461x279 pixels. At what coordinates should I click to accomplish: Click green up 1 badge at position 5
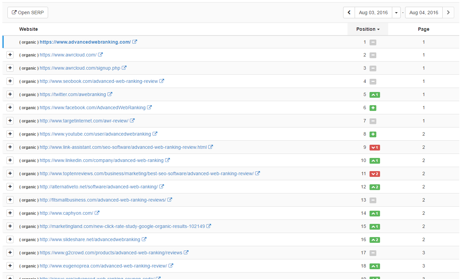[x=375, y=95]
